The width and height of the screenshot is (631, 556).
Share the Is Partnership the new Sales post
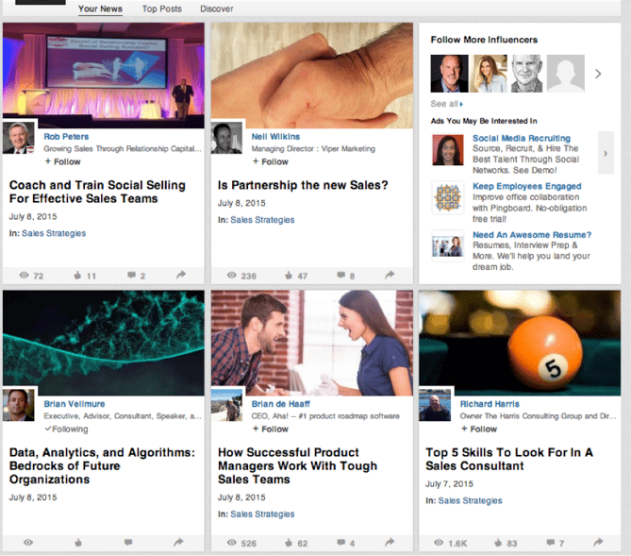390,275
